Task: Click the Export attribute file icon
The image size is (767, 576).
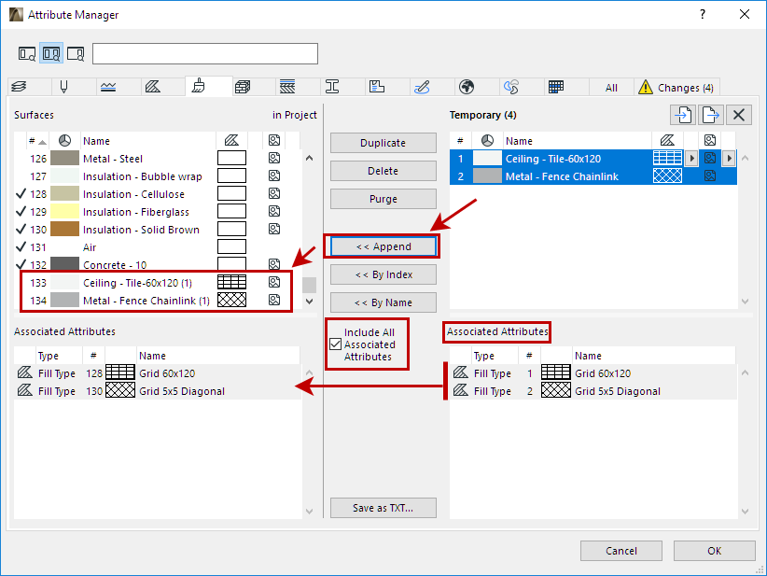Action: point(710,115)
